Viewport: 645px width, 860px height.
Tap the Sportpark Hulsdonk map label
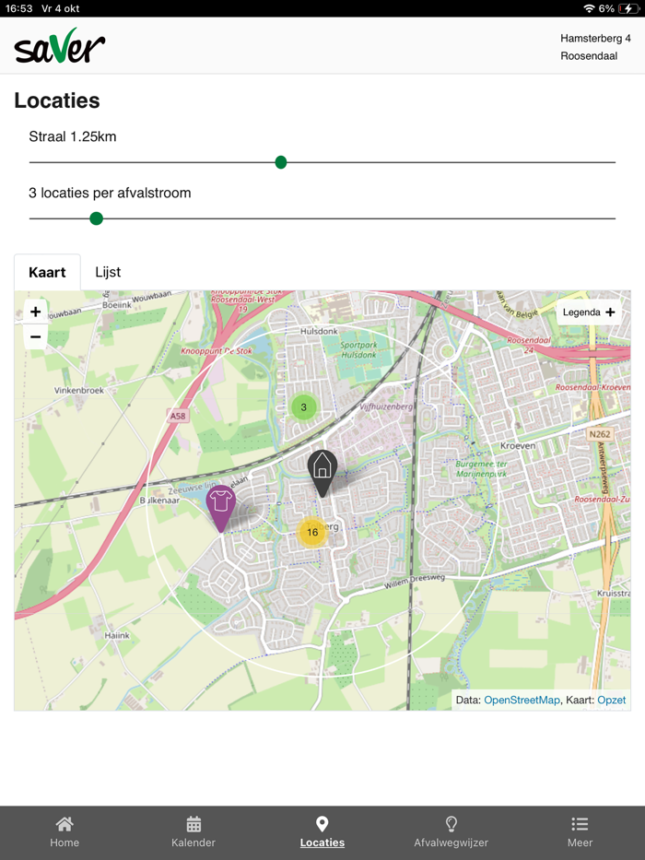(358, 350)
